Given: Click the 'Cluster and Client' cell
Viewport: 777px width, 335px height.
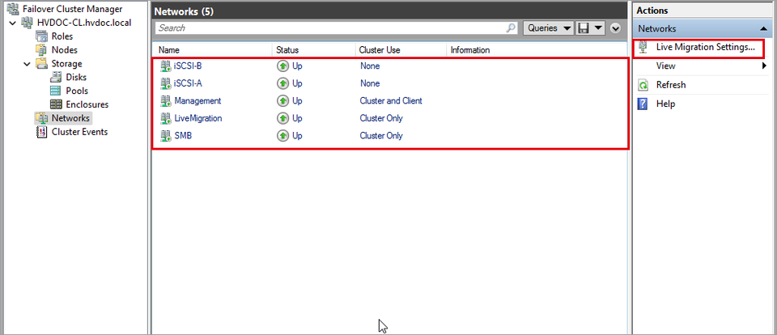Looking at the screenshot, I should pyautogui.click(x=391, y=100).
